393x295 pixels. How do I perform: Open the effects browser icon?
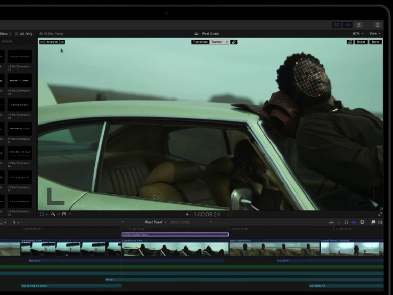[x=373, y=223]
